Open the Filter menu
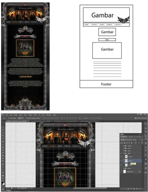Image resolution: width=148 pixels, height=192 pixels. [35, 115]
